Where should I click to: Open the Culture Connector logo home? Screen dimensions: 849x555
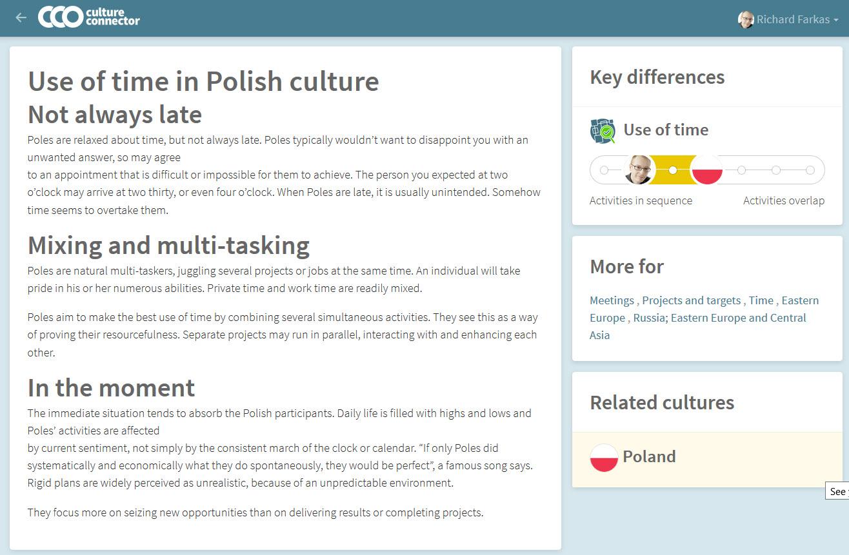tap(89, 17)
